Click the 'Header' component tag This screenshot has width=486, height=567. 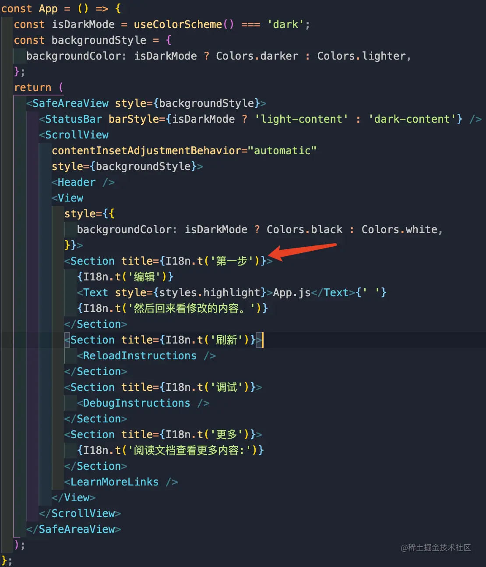coord(77,182)
